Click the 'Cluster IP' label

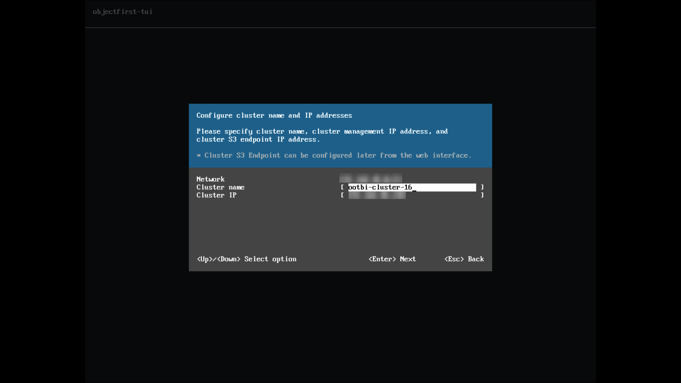(x=216, y=195)
